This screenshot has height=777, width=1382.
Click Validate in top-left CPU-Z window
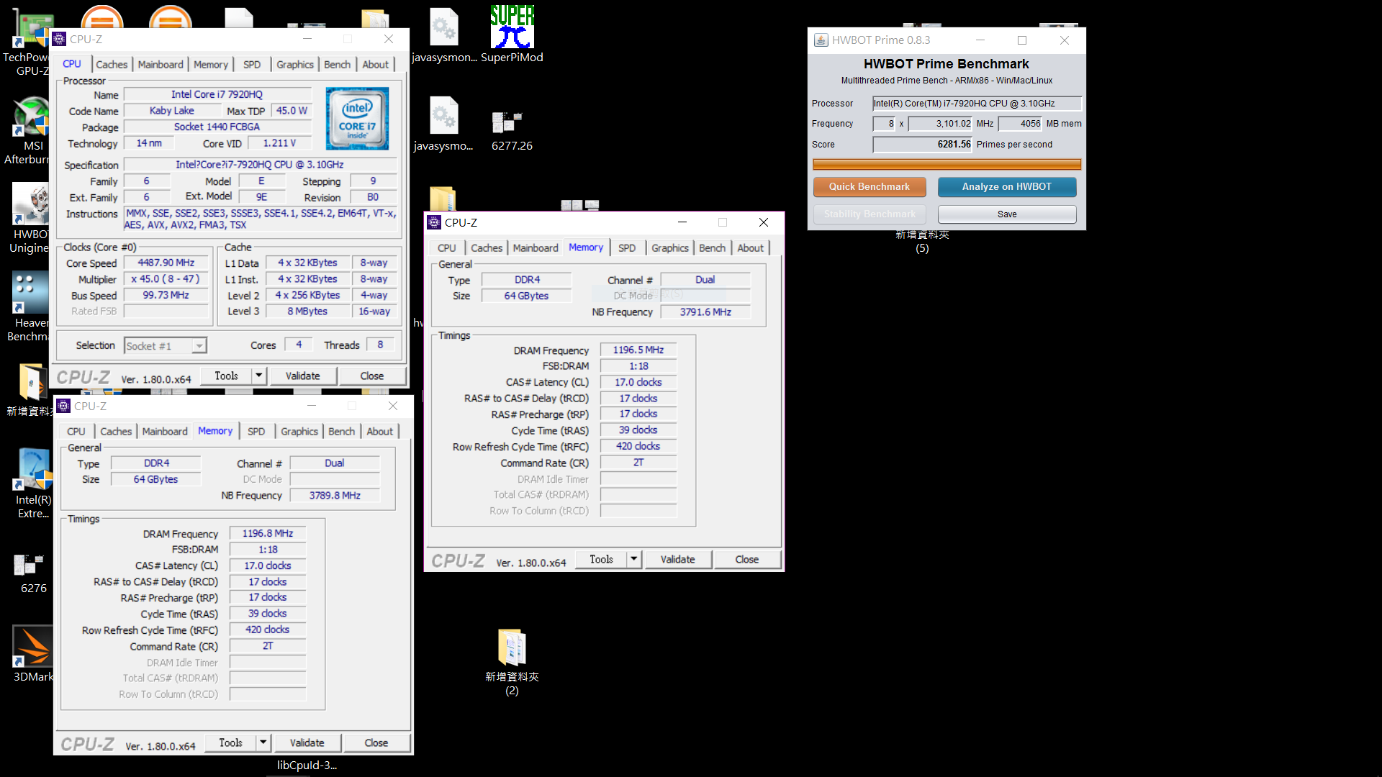302,376
